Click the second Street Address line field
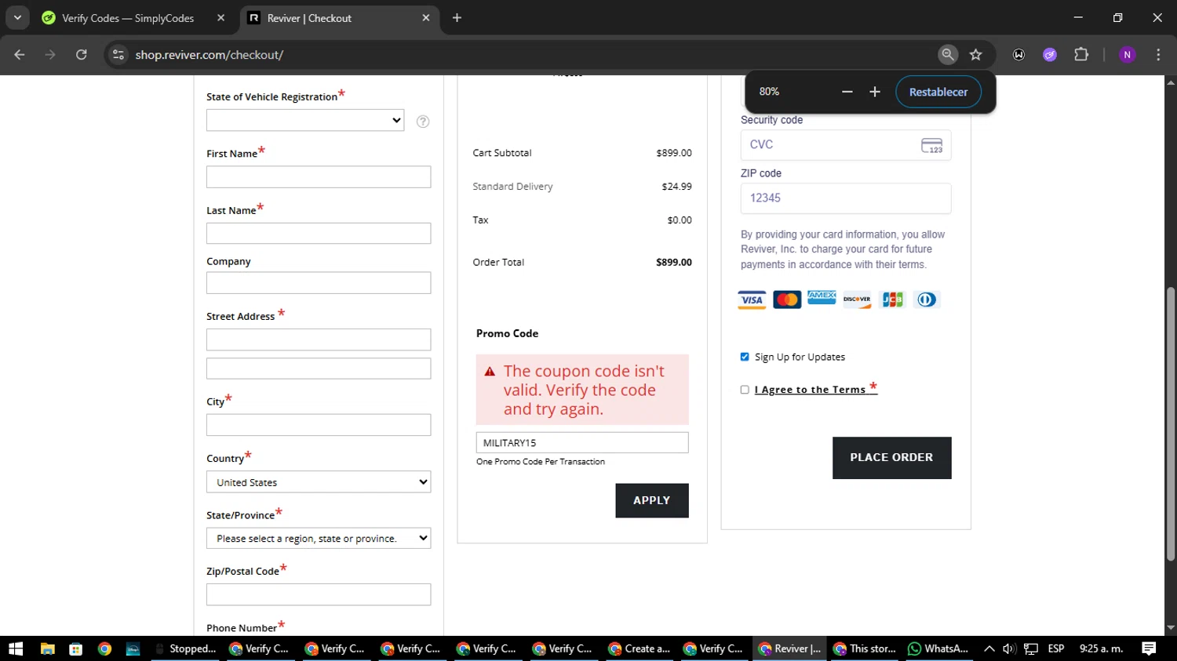The width and height of the screenshot is (1177, 661). (x=319, y=369)
